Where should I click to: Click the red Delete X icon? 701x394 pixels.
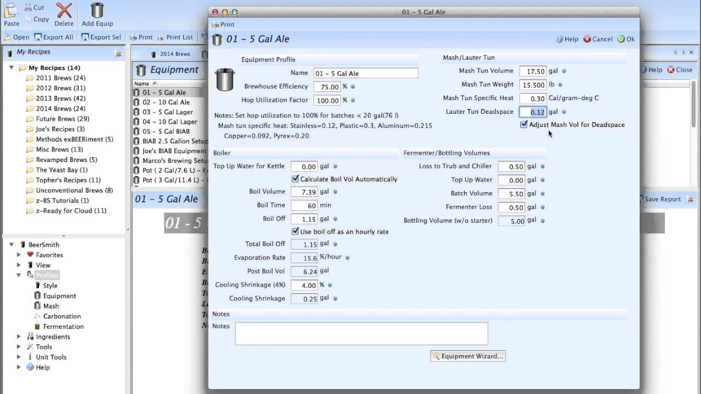point(64,10)
